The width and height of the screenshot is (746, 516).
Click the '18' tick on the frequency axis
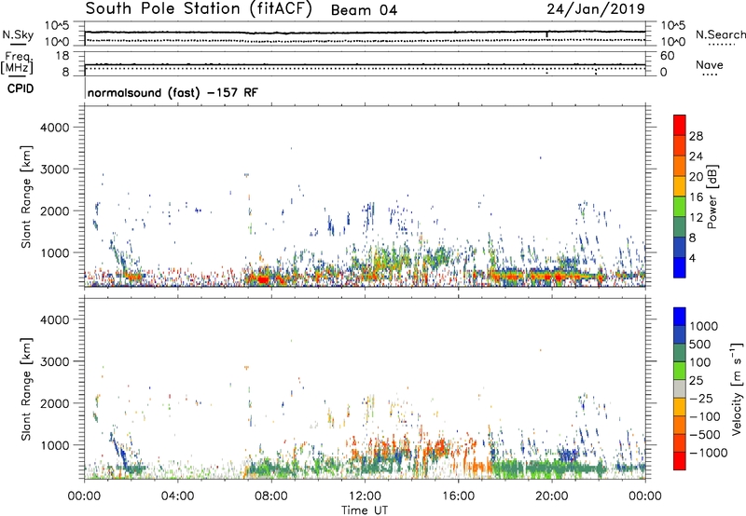(x=62, y=56)
